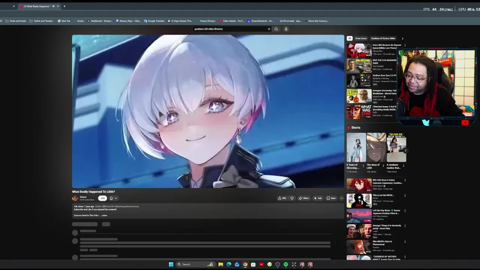The width and height of the screenshot is (480, 270).
Task: Open the 'StreamElements' bookmark
Action: point(260,21)
